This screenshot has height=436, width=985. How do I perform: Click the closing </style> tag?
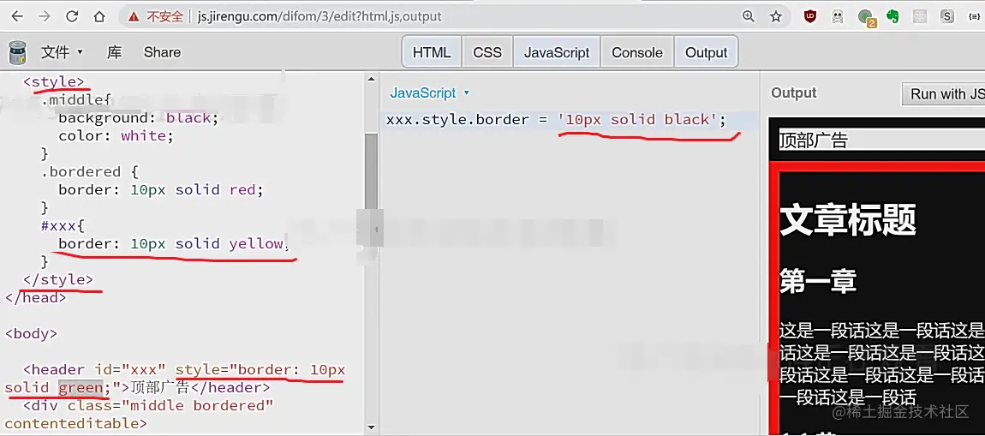pos(57,279)
